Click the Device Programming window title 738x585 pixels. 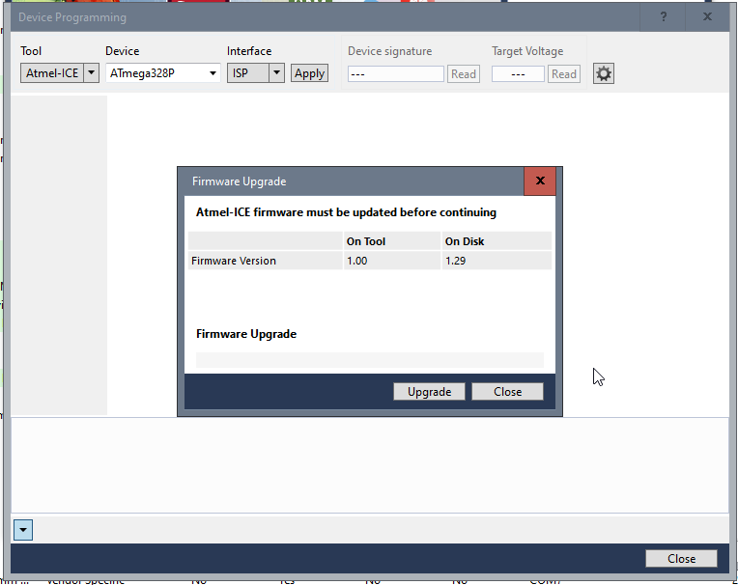pos(72,17)
